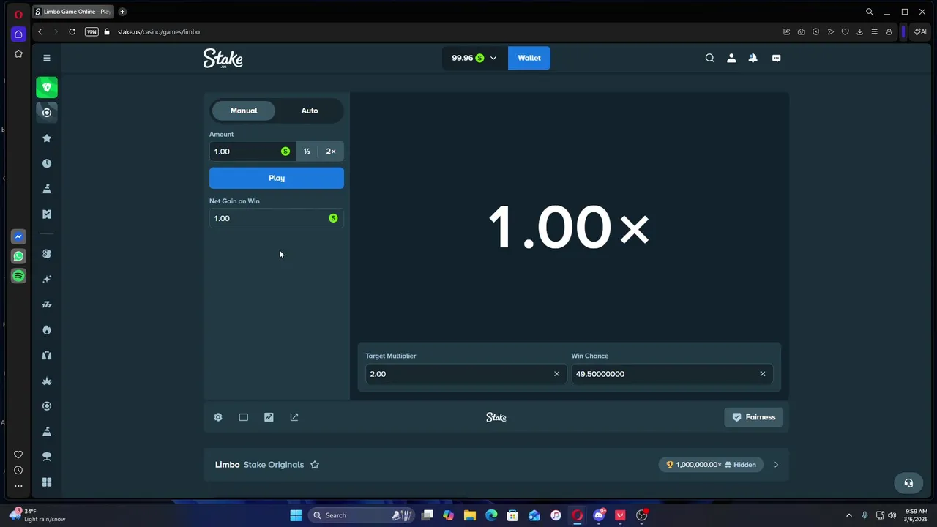Click the 777 slots icon in sidebar
The height and width of the screenshot is (527, 937).
point(47,304)
